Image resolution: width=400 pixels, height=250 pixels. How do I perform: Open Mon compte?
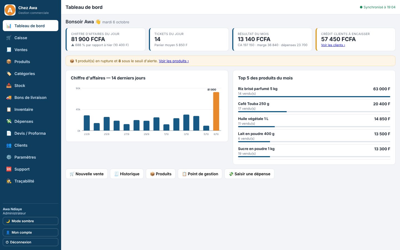coord(31,232)
